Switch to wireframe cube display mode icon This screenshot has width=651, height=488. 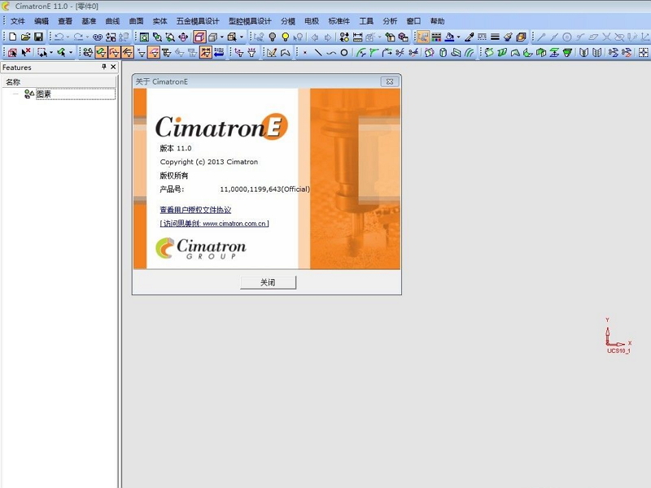[x=200, y=36]
